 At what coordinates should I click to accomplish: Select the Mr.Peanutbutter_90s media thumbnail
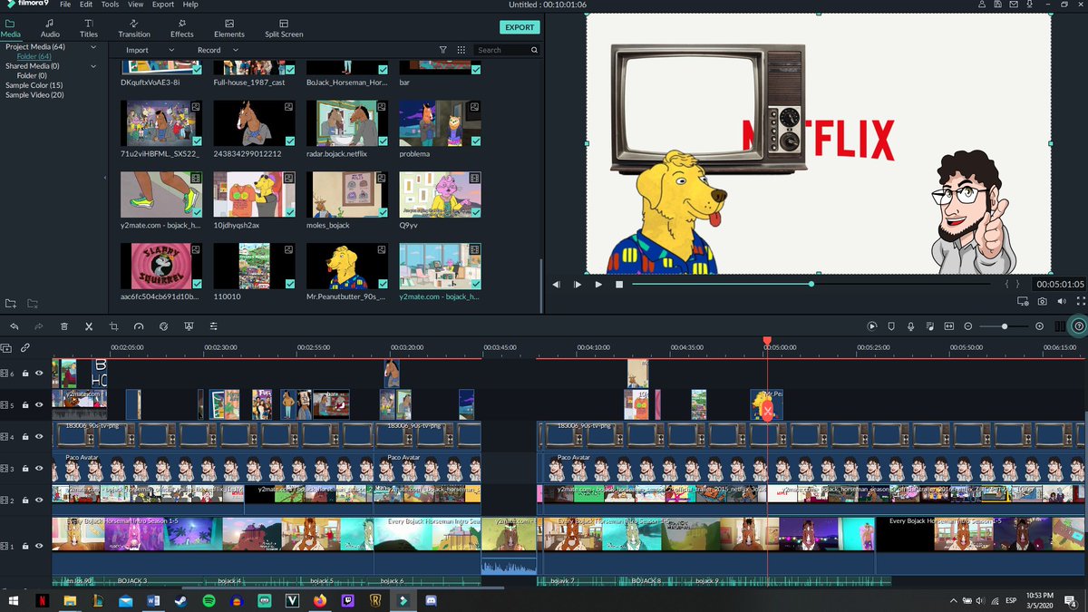(x=346, y=265)
